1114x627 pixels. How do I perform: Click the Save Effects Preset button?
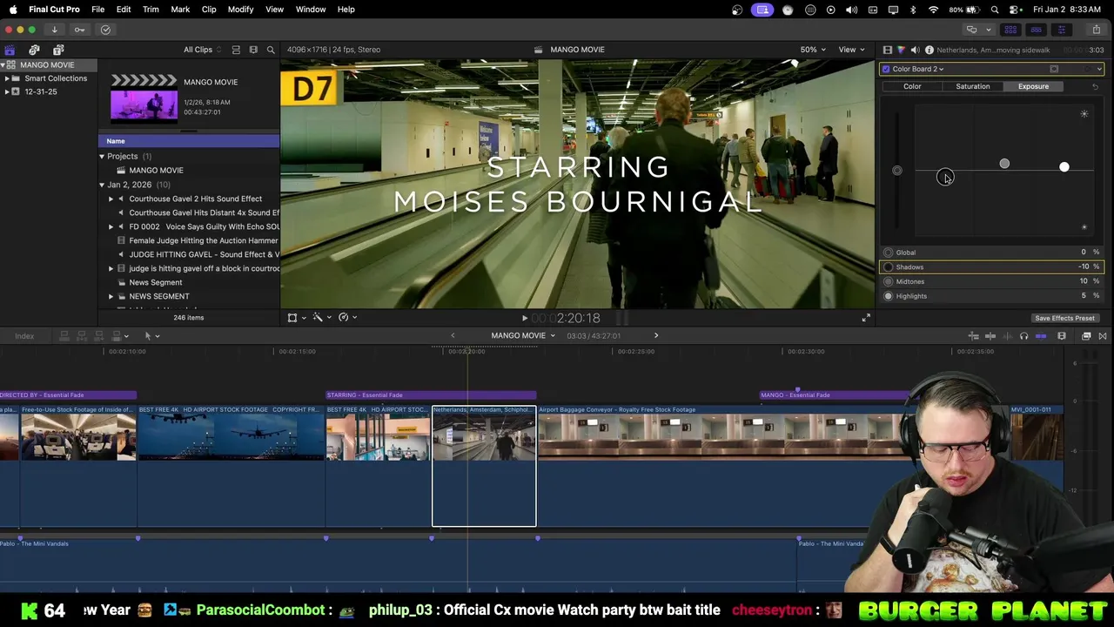coord(1064,318)
